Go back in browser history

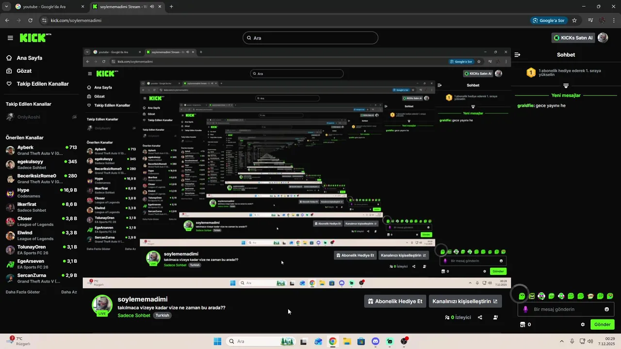point(7,20)
